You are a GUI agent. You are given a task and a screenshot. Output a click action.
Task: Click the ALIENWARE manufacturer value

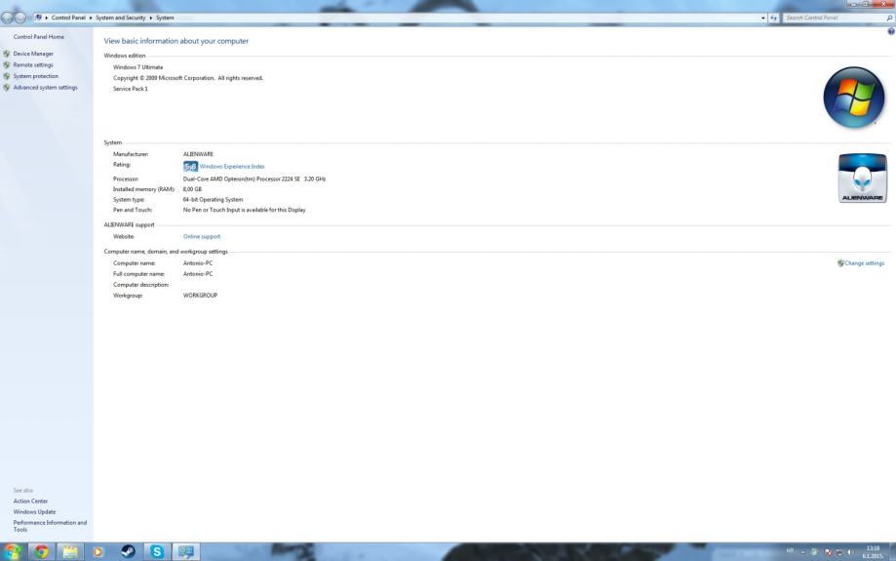(x=198, y=154)
